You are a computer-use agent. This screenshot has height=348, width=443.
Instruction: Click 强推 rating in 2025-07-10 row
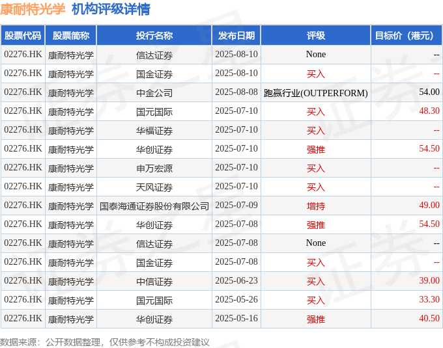pos(315,150)
